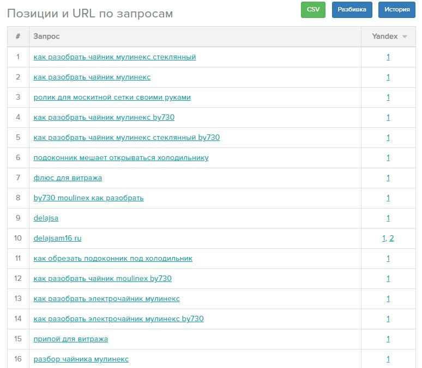Open query 'delajsa'

coord(46,218)
